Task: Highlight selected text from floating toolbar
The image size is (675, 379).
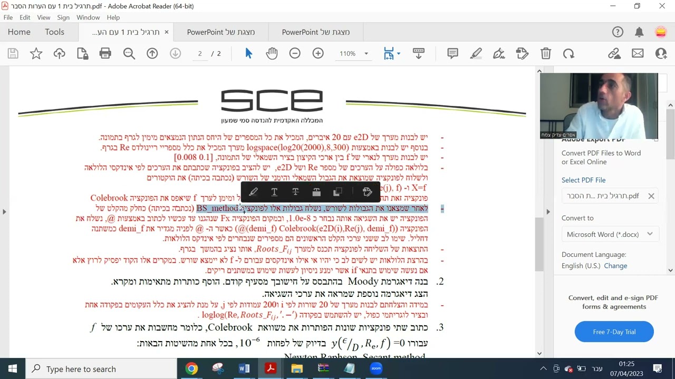Action: pyautogui.click(x=253, y=192)
